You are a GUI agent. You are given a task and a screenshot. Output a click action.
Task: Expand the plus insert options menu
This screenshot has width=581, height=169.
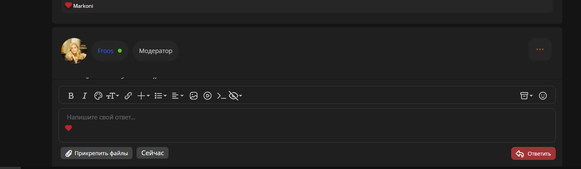click(143, 96)
